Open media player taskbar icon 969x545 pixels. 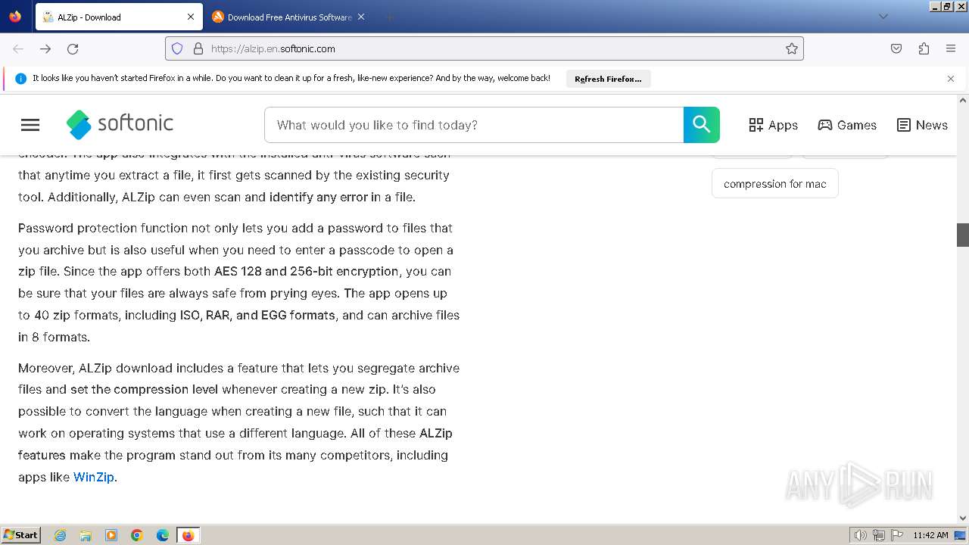pos(111,535)
